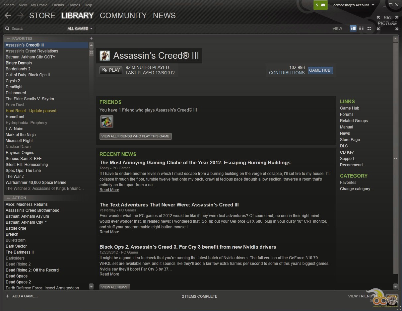Open the Manual link

347,127
